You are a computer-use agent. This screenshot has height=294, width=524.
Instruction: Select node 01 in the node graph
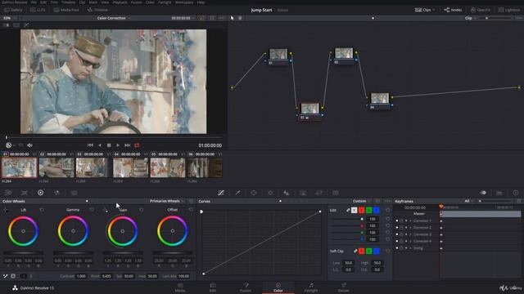278,56
